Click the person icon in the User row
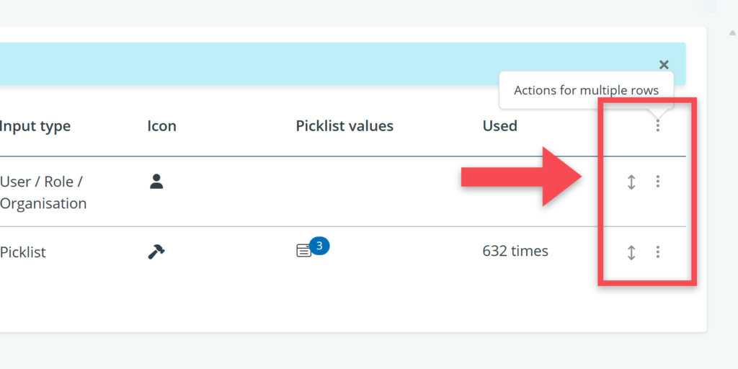Viewport: 738px width, 369px height. tap(156, 182)
